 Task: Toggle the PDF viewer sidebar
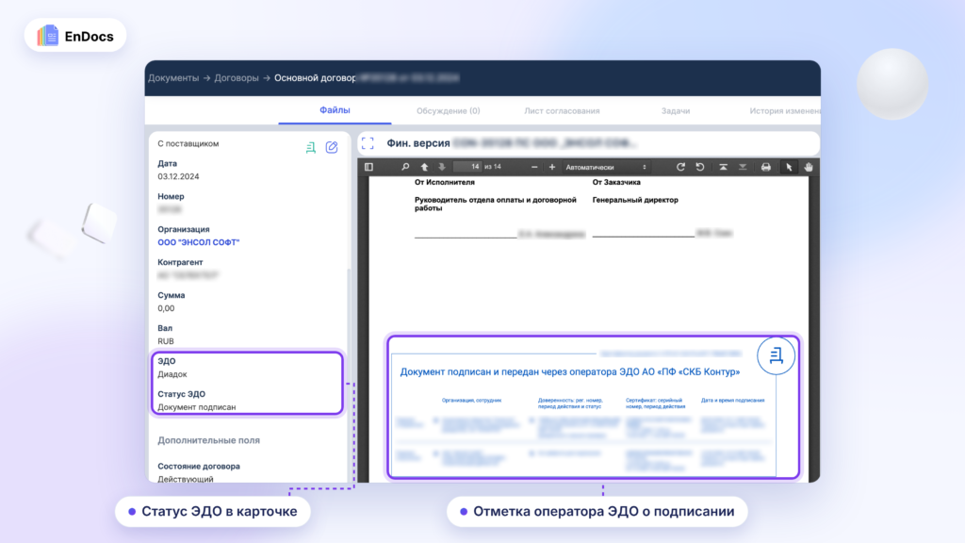[x=368, y=167]
